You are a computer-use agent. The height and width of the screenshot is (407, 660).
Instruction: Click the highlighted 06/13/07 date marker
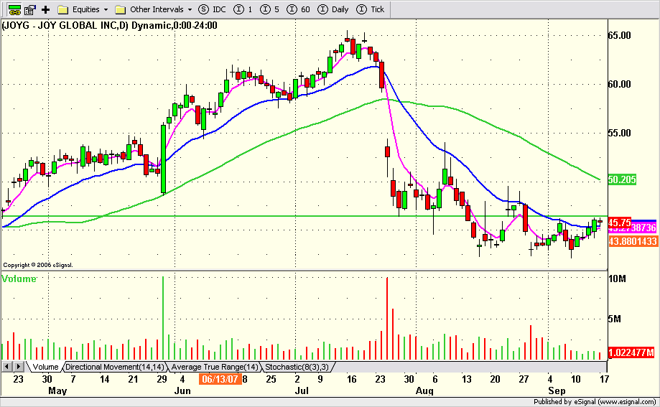point(220,379)
